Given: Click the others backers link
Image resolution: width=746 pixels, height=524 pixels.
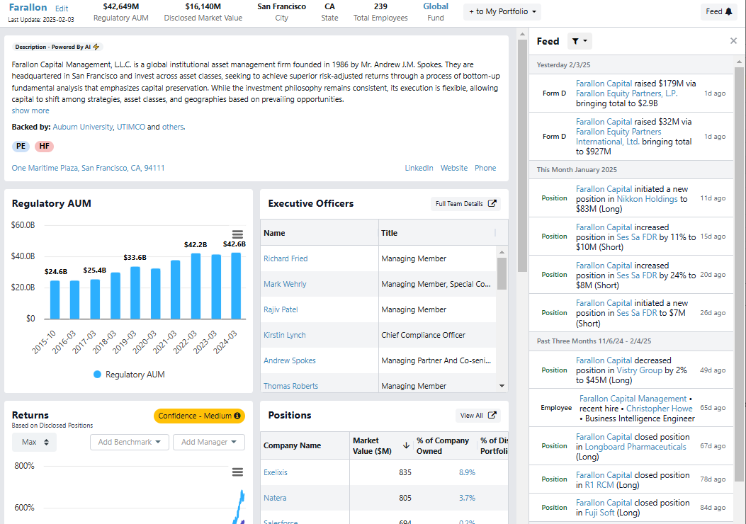Looking at the screenshot, I should (x=173, y=127).
